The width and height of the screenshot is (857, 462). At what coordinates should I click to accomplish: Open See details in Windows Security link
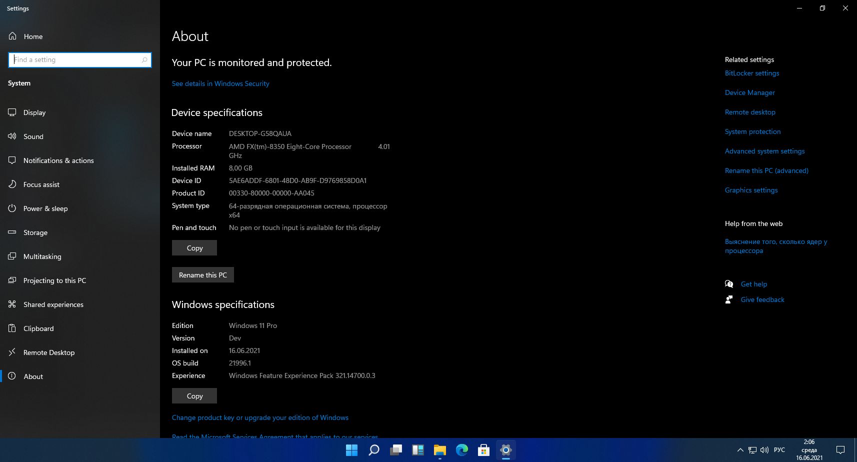[220, 83]
